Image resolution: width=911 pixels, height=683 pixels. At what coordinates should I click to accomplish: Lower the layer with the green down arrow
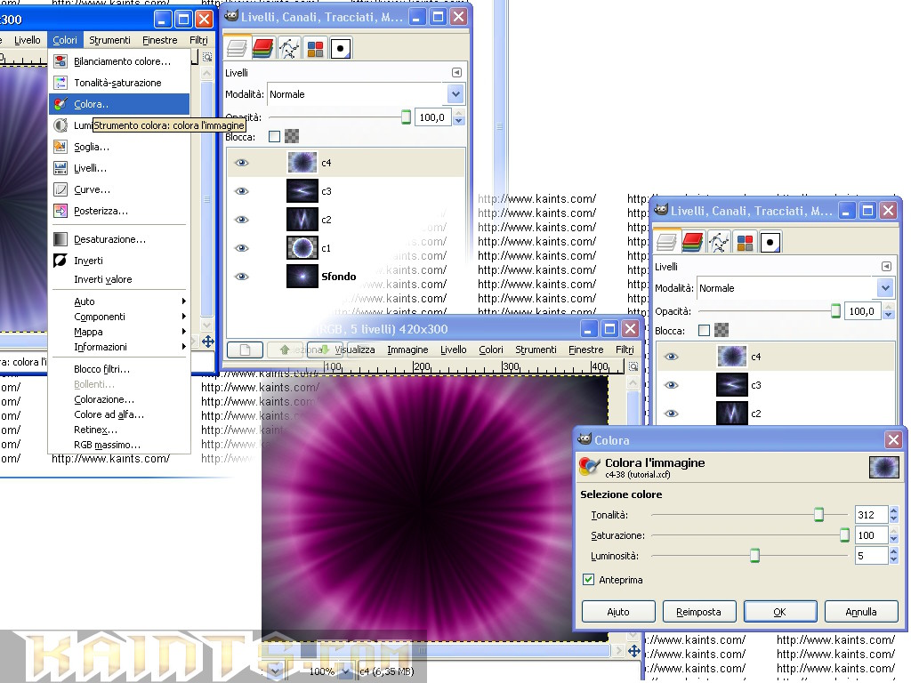coord(324,350)
